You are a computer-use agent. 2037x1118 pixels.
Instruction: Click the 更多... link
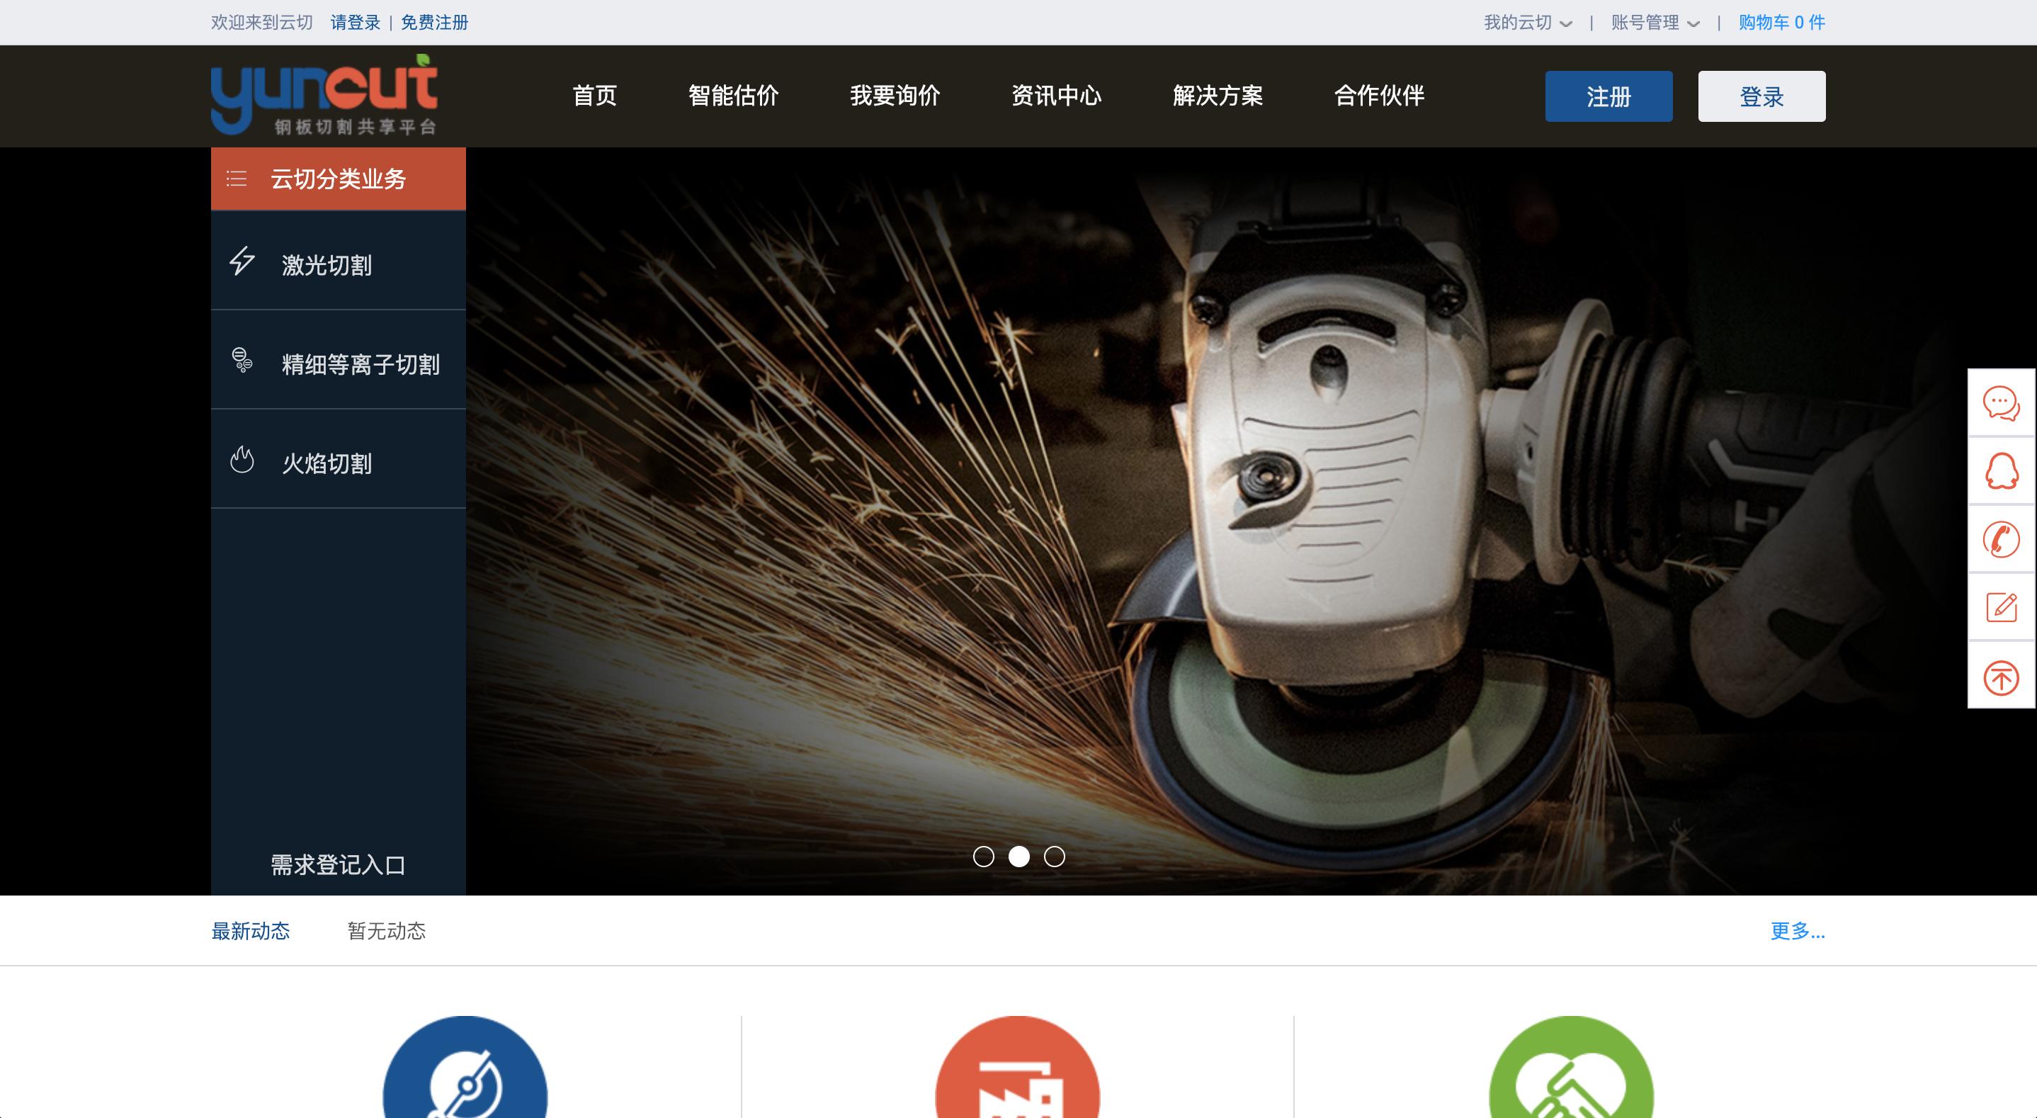1797,930
